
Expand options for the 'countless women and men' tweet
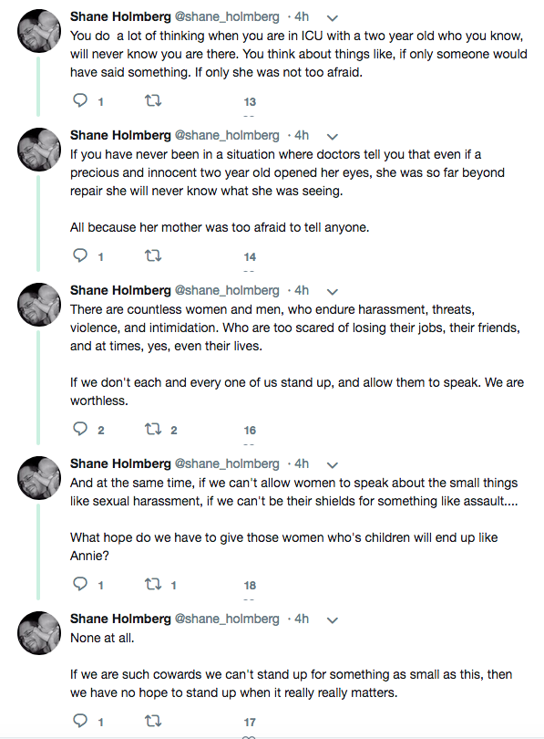(x=333, y=292)
